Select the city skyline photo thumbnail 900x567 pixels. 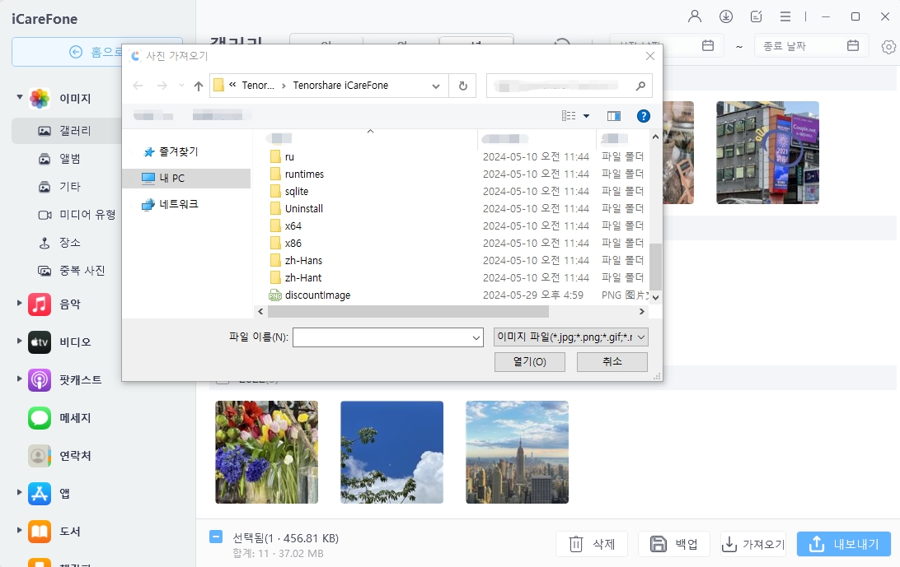pos(516,452)
